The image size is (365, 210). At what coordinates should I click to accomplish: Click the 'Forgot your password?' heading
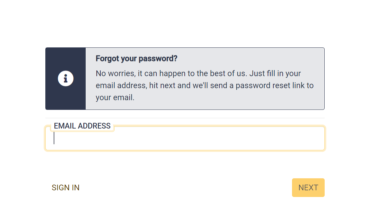pos(136,58)
